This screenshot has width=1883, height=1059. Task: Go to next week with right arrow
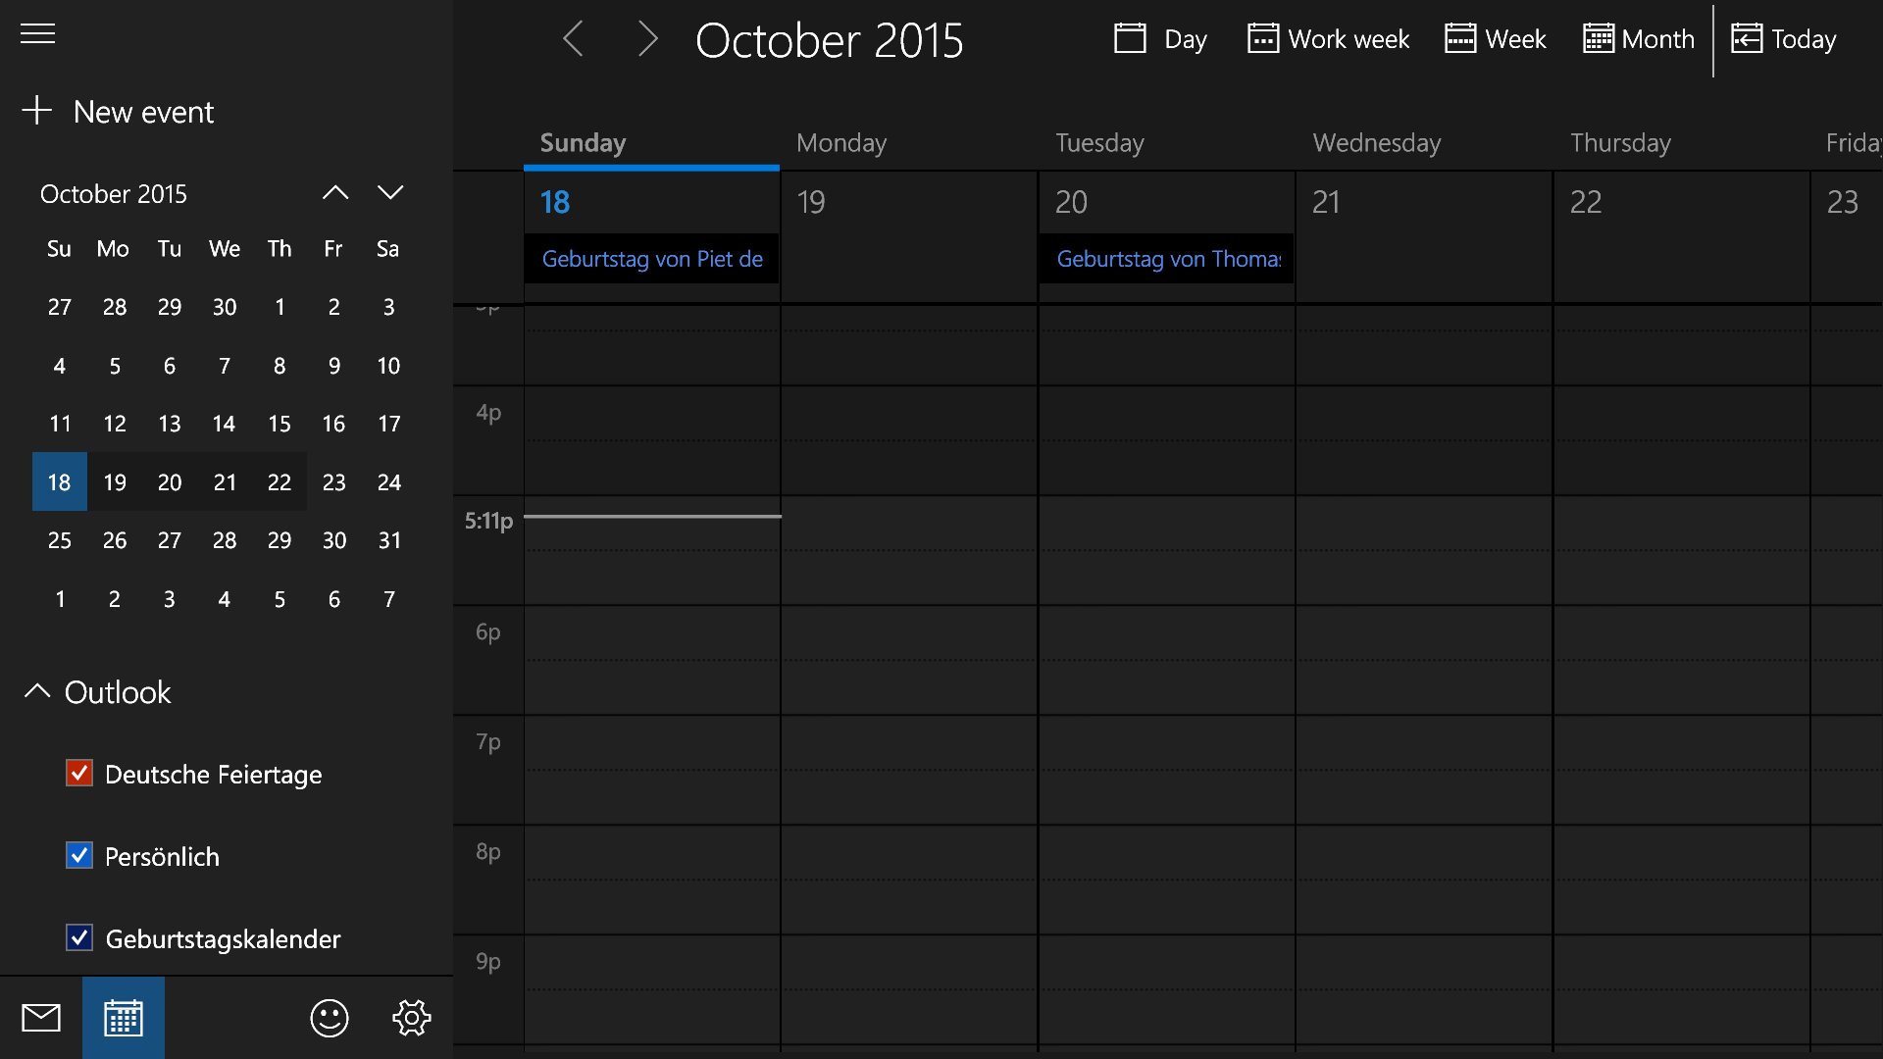(647, 39)
